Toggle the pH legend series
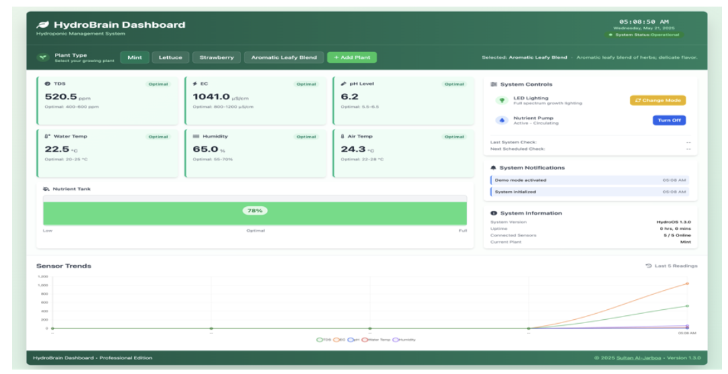This screenshot has height=374, width=728. coord(353,340)
